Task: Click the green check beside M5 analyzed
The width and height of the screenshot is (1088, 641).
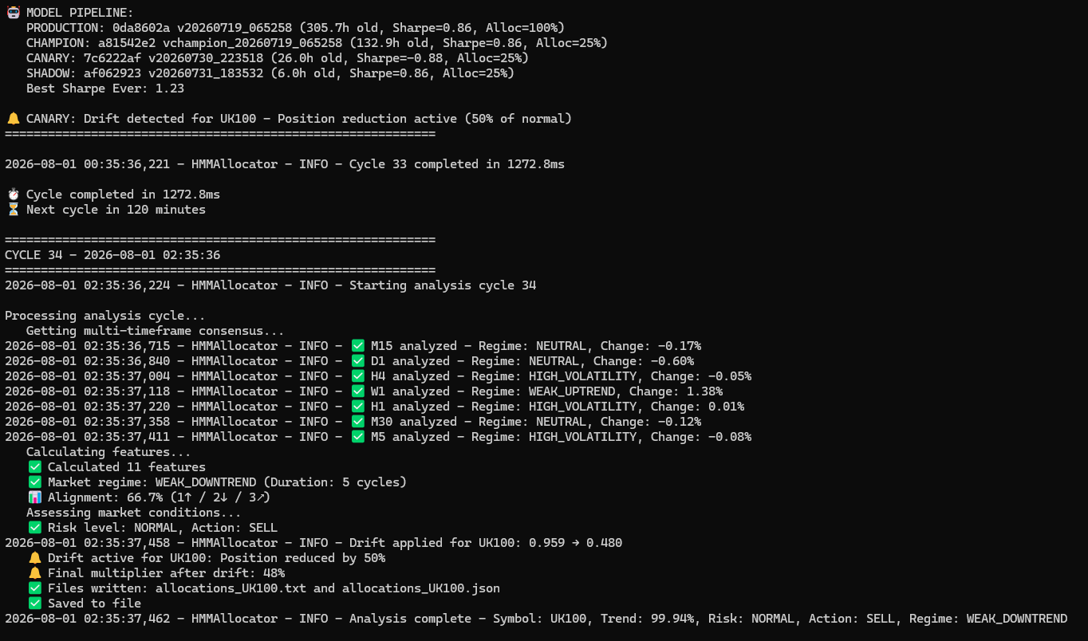Action: [357, 437]
